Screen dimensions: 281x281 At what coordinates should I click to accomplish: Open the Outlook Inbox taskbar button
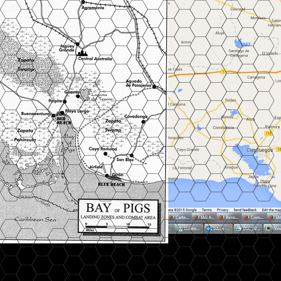[x=218, y=229]
